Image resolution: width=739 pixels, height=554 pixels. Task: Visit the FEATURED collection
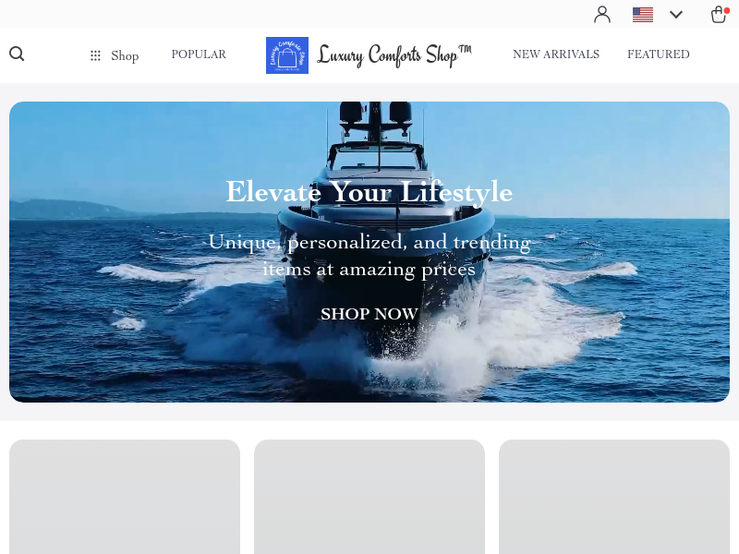click(x=658, y=54)
